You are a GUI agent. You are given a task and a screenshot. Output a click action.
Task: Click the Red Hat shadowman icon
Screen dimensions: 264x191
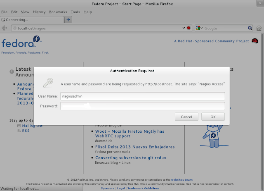(255, 41)
